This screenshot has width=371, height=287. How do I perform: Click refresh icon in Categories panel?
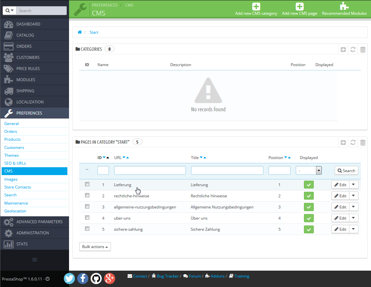[x=353, y=49]
